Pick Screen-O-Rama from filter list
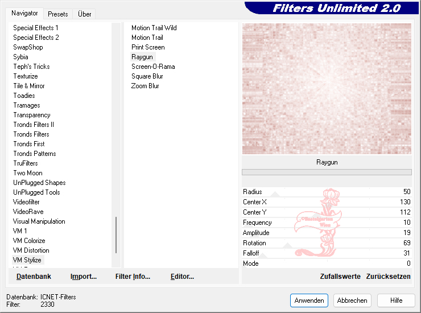This screenshot has height=313, width=421. pyautogui.click(x=153, y=67)
